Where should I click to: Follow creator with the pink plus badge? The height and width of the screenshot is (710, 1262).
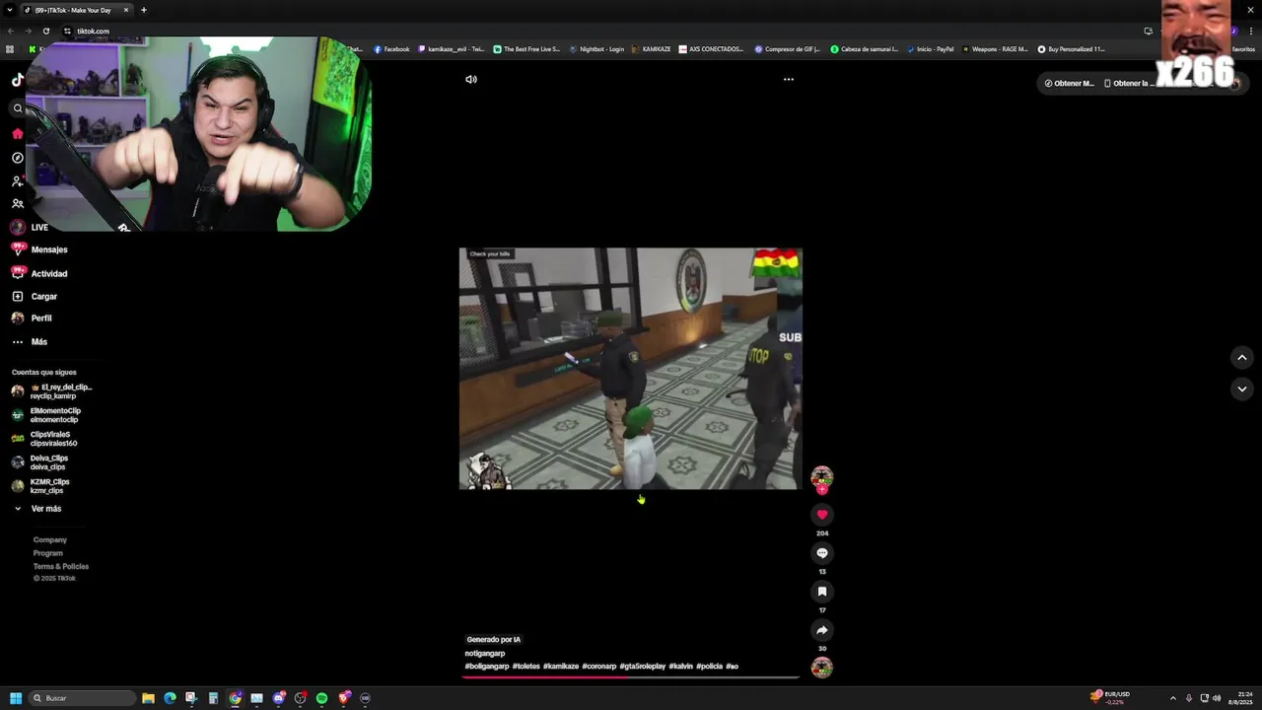click(822, 489)
